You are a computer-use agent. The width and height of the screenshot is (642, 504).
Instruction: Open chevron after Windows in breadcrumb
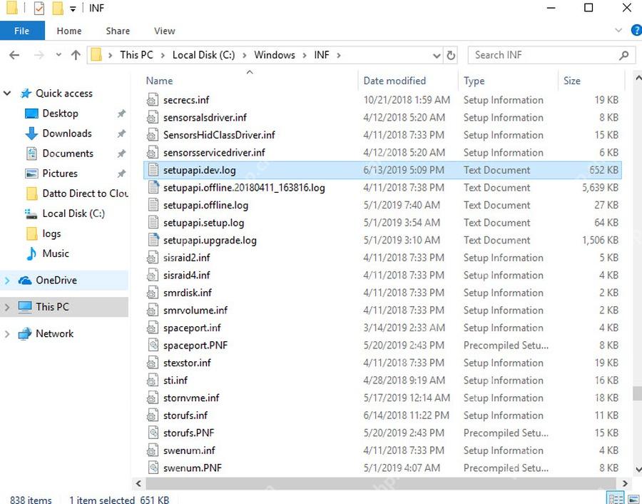coord(305,55)
